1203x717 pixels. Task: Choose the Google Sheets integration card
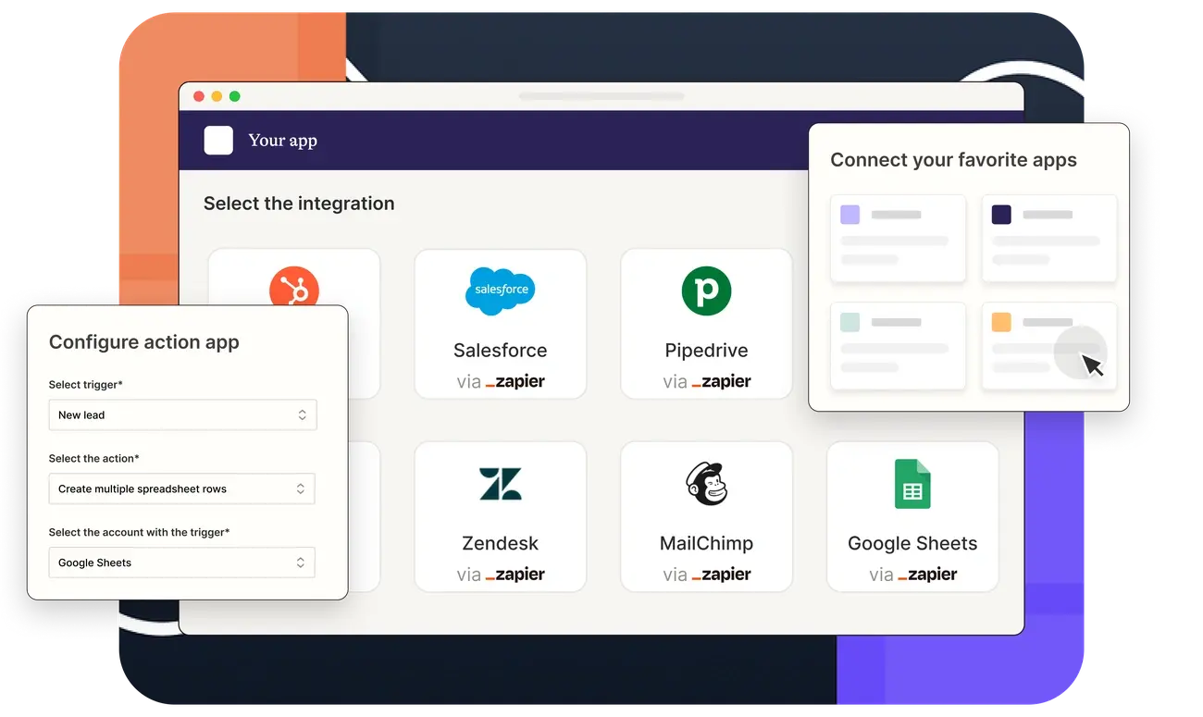(x=912, y=516)
